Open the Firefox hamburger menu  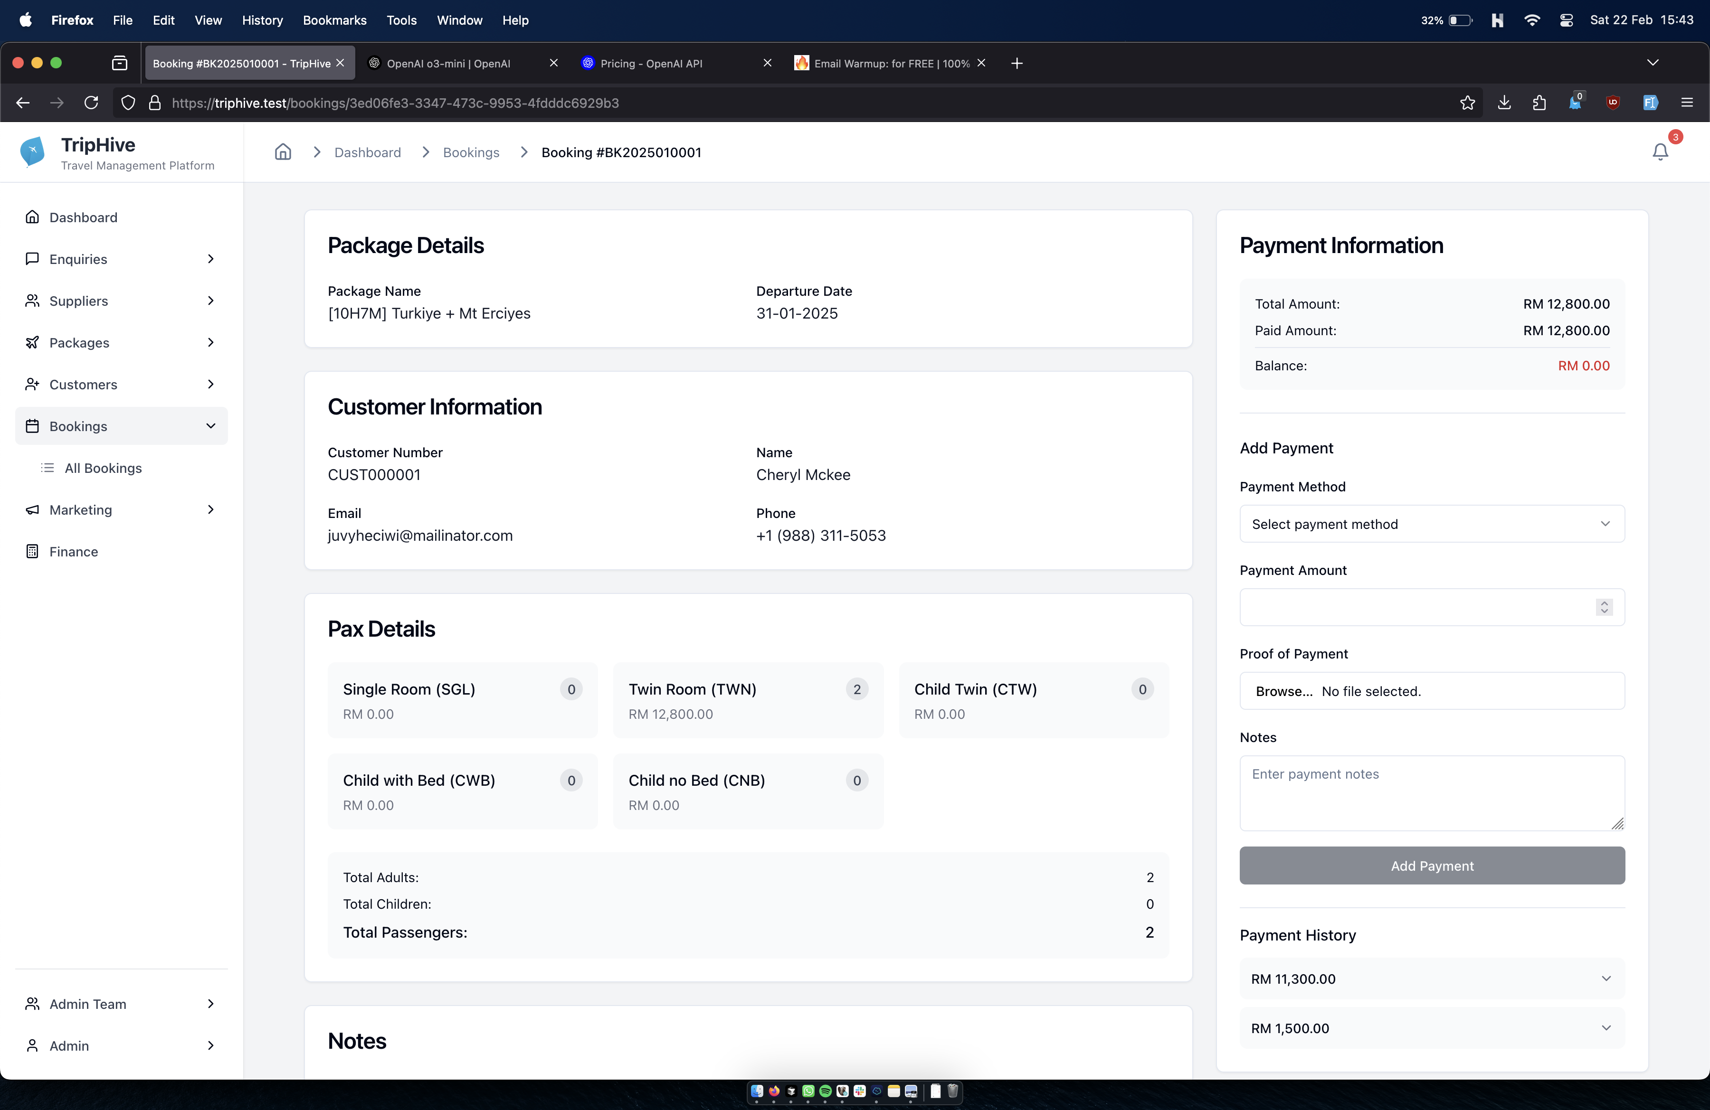1687,103
